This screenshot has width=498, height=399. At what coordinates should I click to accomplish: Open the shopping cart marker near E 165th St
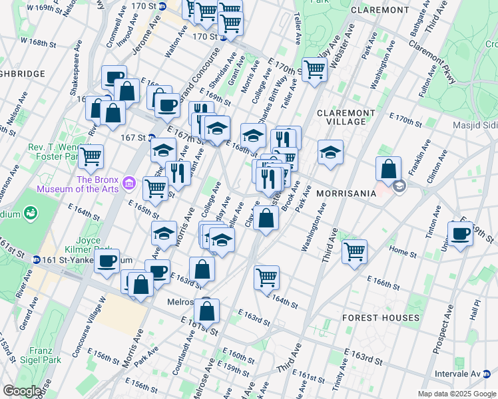point(156,188)
